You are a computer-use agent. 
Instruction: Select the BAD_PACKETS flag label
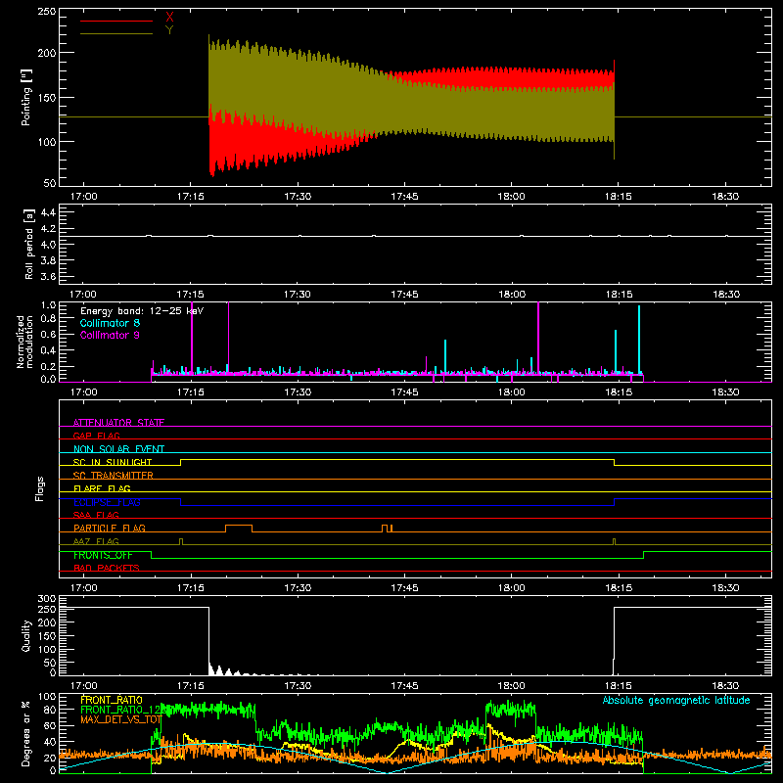coord(107,568)
